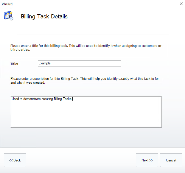Focus the Title input field
Viewport: 185px width, 173px height.
tap(79, 63)
